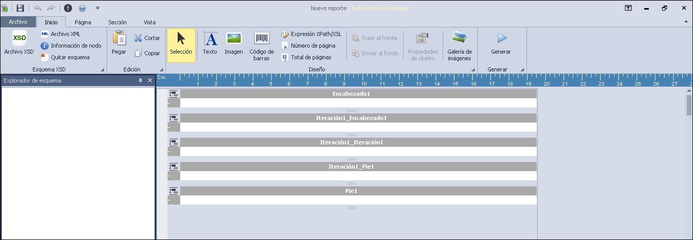Save using the quick access floppy icon
693x240 pixels.
tap(20, 8)
